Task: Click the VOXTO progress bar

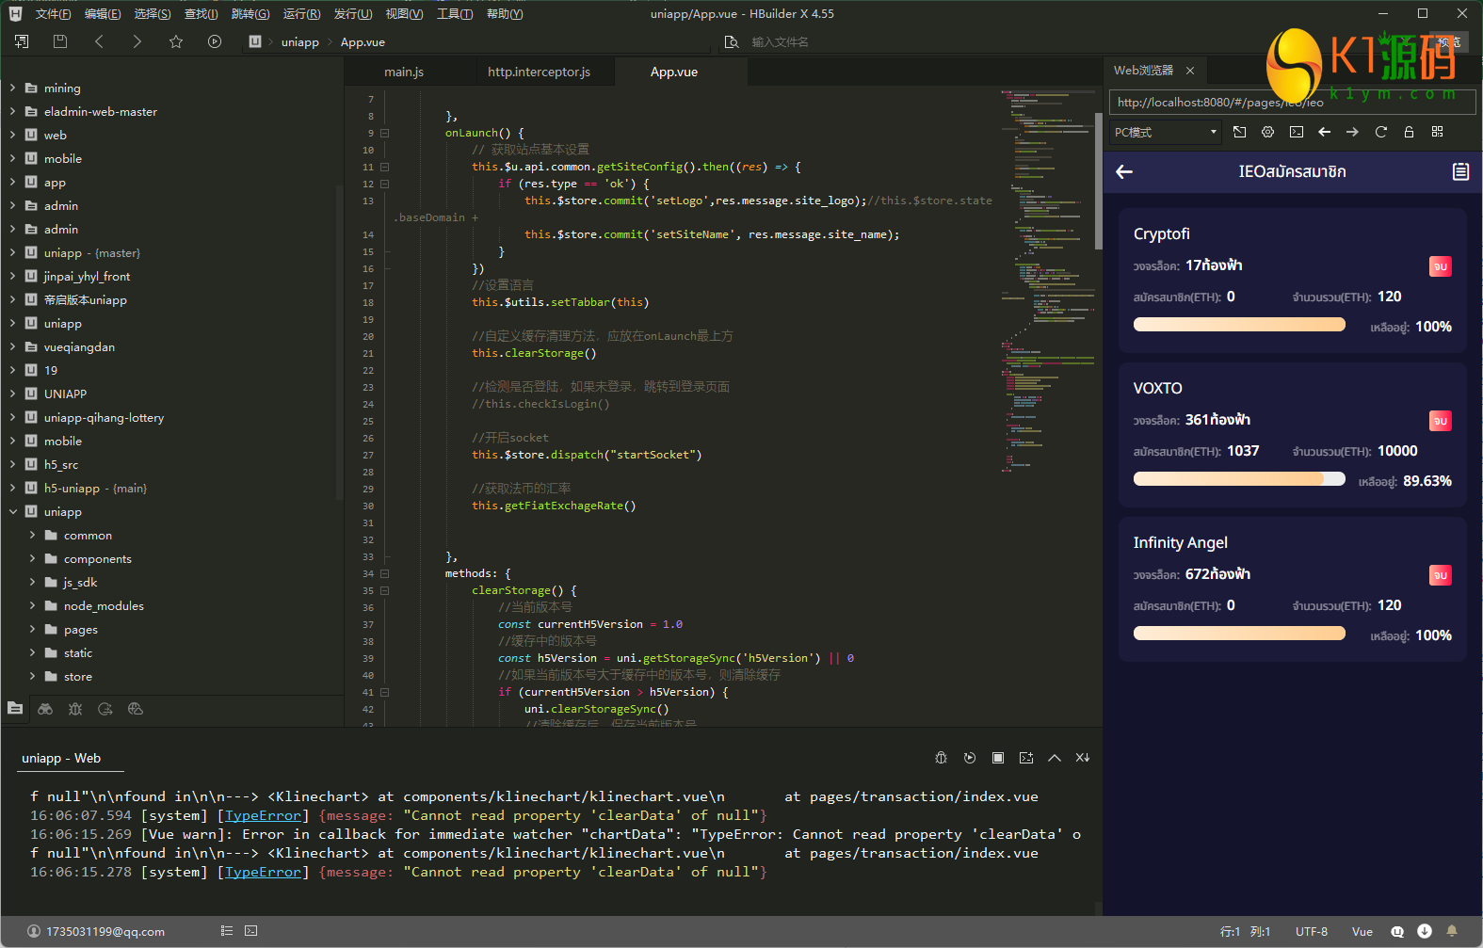Action: 1238,479
